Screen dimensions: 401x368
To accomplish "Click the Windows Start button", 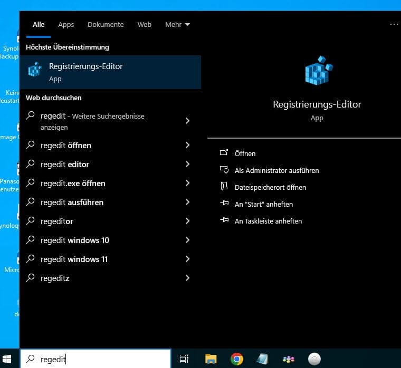I will [9, 359].
